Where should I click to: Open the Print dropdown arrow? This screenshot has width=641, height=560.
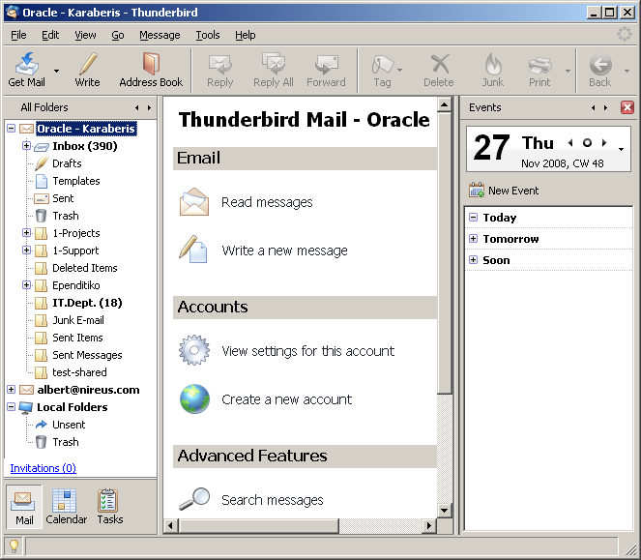pyautogui.click(x=568, y=72)
